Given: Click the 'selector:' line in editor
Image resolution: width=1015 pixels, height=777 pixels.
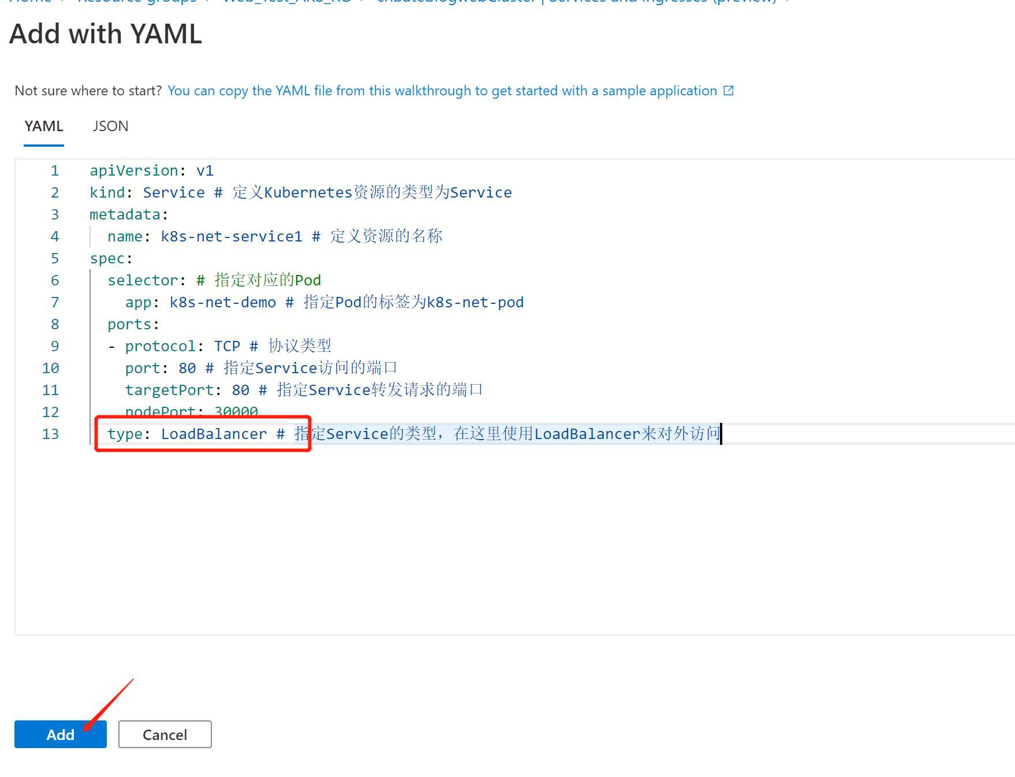Looking at the screenshot, I should click(214, 280).
